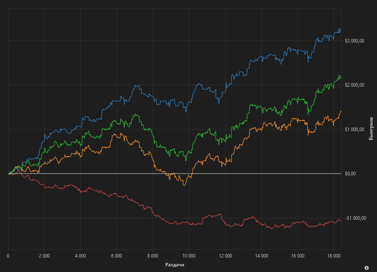
Task: Click the red line's end point
Action: pyautogui.click(x=341, y=221)
